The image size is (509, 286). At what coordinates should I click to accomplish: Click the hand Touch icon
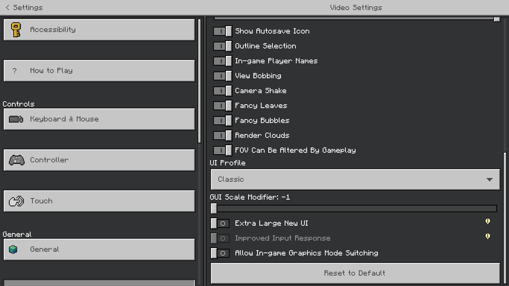[x=16, y=201]
